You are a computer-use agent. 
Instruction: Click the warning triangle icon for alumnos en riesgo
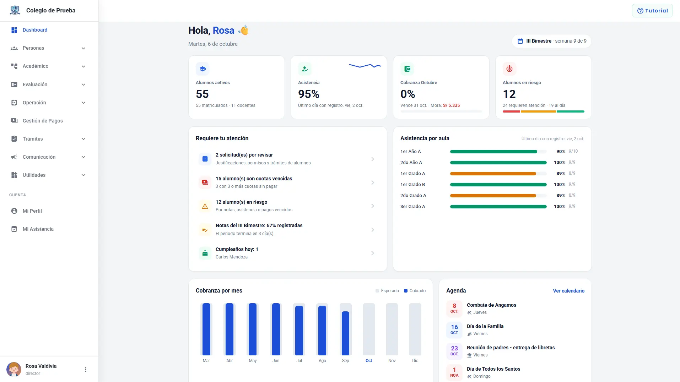click(x=205, y=206)
